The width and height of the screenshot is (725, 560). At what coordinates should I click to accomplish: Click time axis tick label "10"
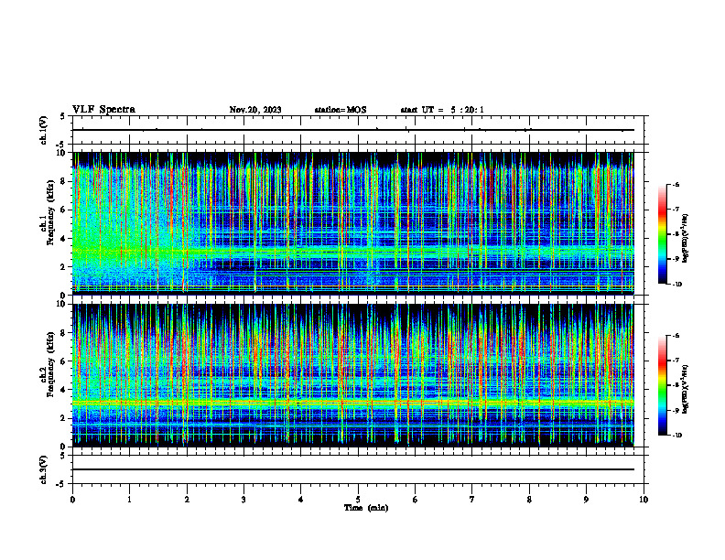[x=644, y=500]
